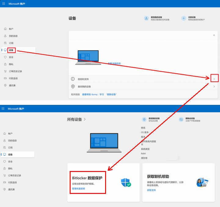Click the 信息和支持 info circle icon
Screen dimensions: 220x207
(x=73, y=79)
